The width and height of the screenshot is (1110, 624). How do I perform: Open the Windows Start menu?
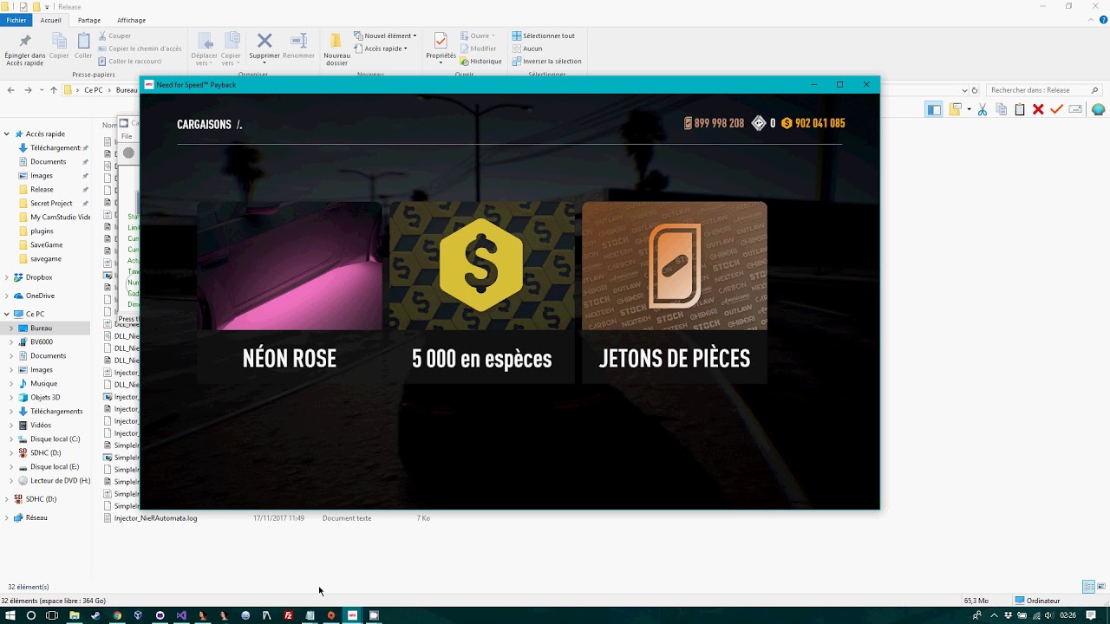[x=10, y=615]
